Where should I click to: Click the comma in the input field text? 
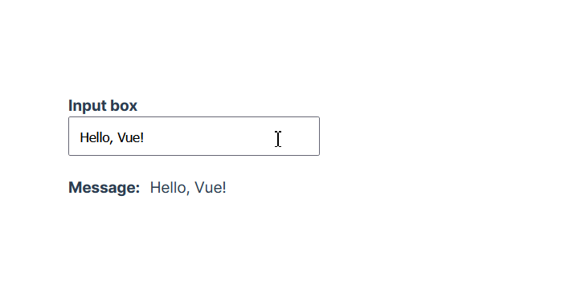(x=111, y=142)
